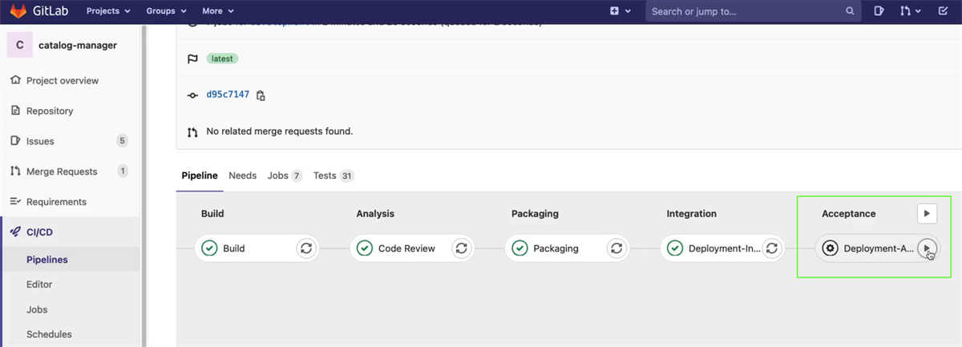Copy commit SHA with clipboard icon
This screenshot has width=962, height=347.
tap(261, 95)
